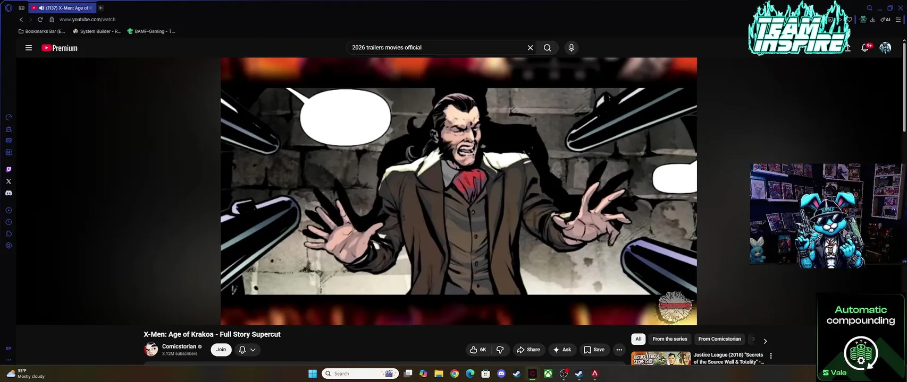Screen dimensions: 907x382
Task: Select the All filter chip
Action: 639,339
